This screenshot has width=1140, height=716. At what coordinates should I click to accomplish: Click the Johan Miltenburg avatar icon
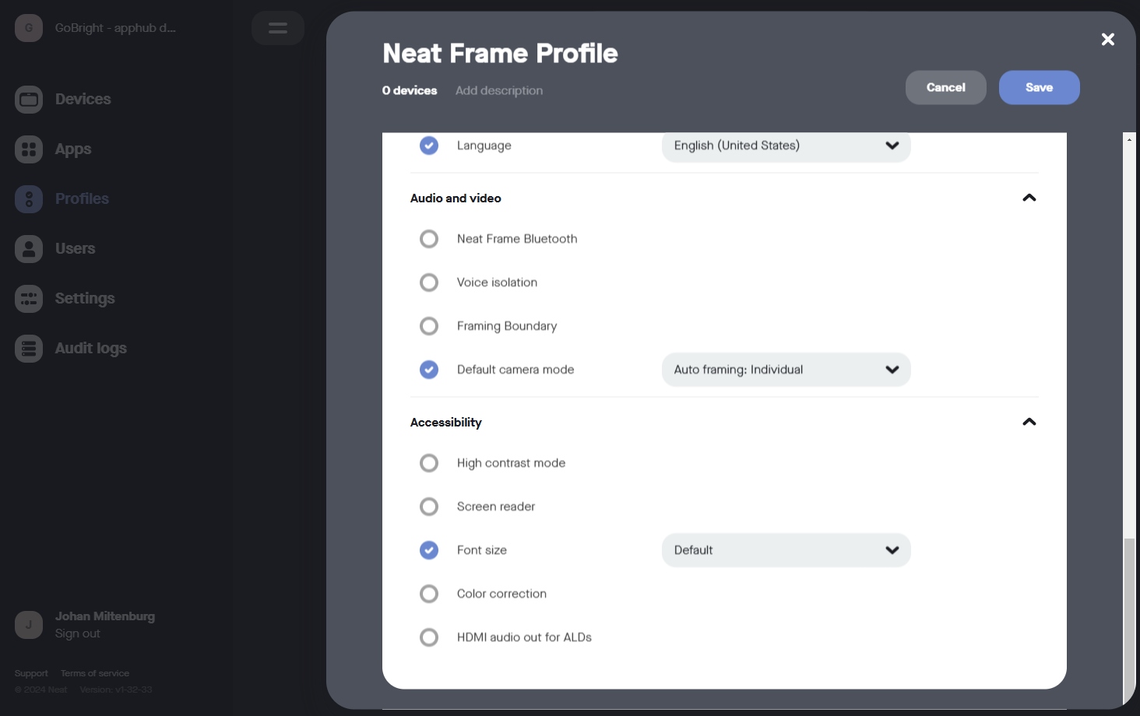pyautogui.click(x=29, y=624)
